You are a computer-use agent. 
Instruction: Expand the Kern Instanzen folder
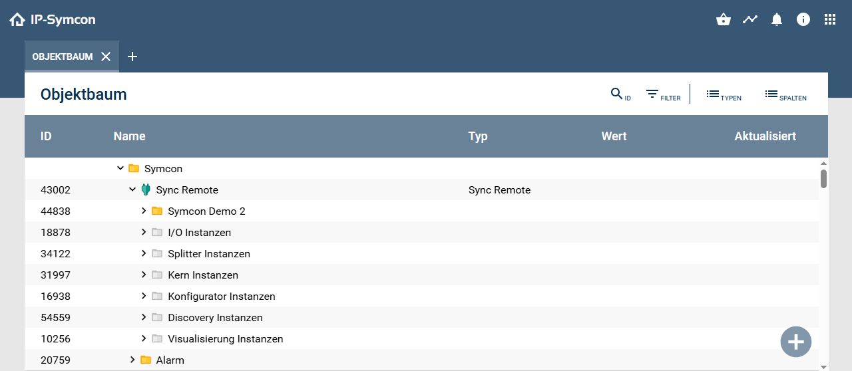tap(144, 275)
